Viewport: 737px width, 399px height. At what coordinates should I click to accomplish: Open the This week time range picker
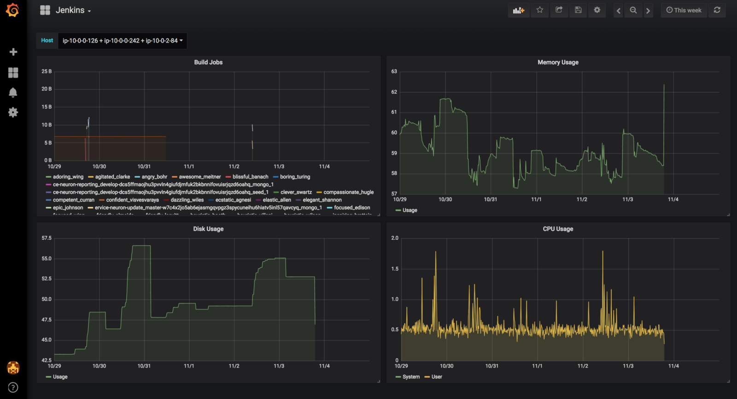tap(684, 10)
